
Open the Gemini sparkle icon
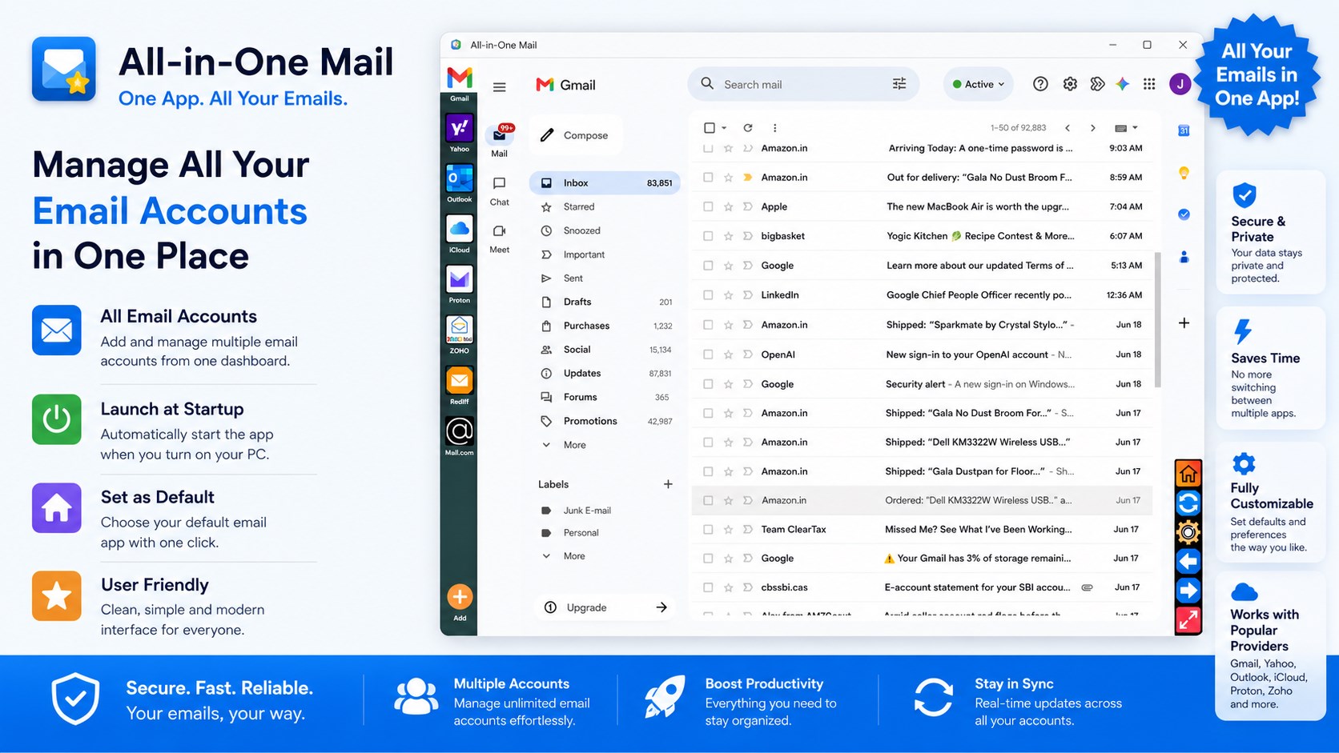(x=1123, y=84)
